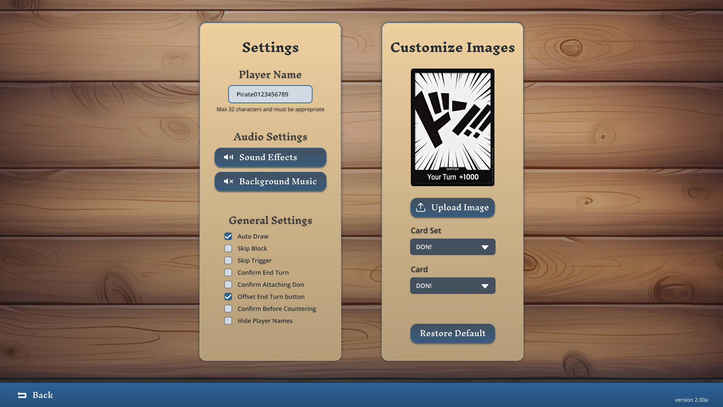Enable the Skip Block checkbox
The height and width of the screenshot is (407, 723).
coord(228,248)
